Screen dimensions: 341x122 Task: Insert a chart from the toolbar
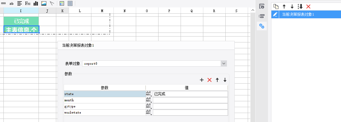pyautogui.click(x=36, y=3)
